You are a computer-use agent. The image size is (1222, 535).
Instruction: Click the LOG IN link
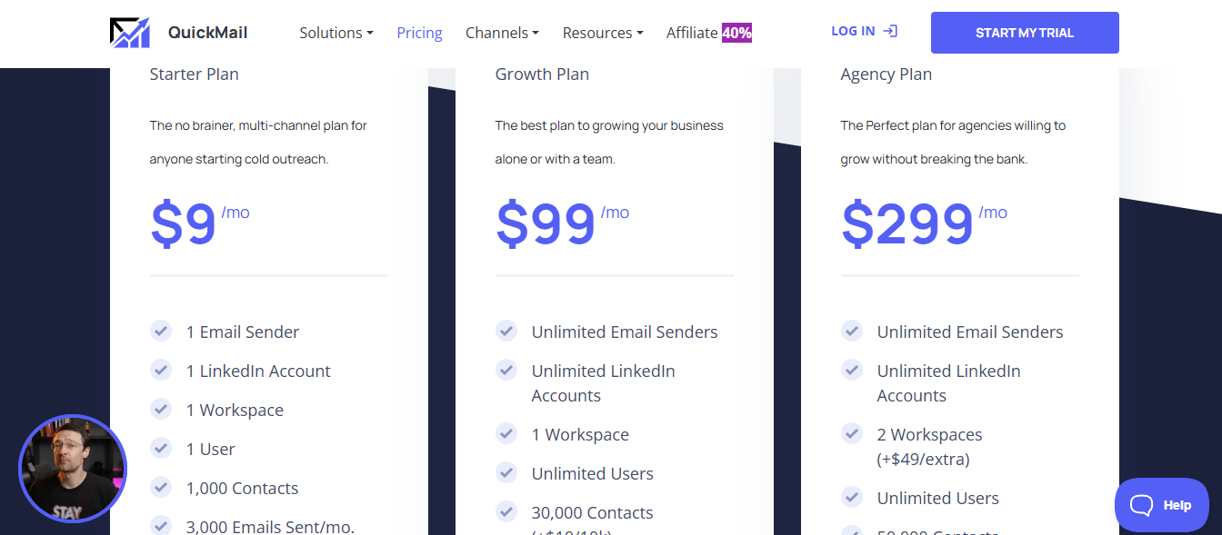(853, 30)
